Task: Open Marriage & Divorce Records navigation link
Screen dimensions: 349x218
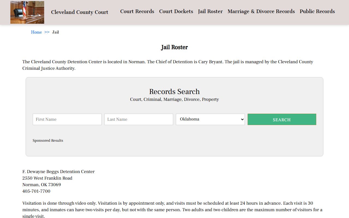Action: click(261, 11)
